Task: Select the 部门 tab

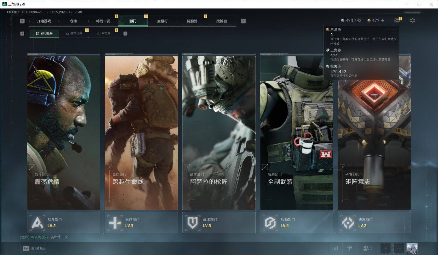Action: pyautogui.click(x=133, y=21)
